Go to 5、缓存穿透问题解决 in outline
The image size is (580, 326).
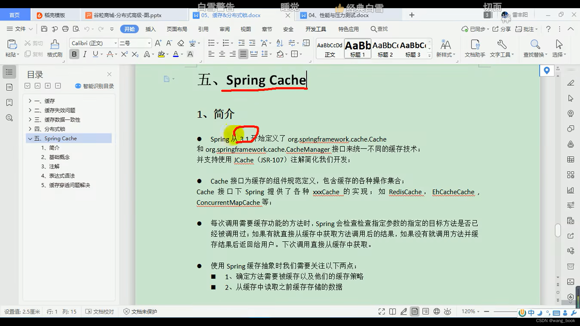click(x=66, y=185)
